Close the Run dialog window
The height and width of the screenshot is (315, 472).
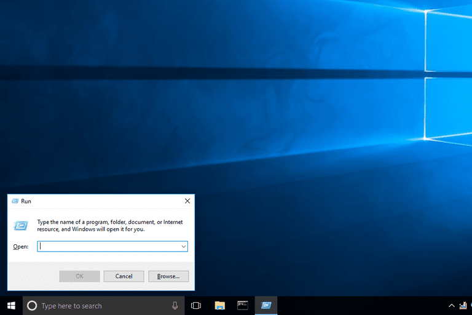click(187, 201)
